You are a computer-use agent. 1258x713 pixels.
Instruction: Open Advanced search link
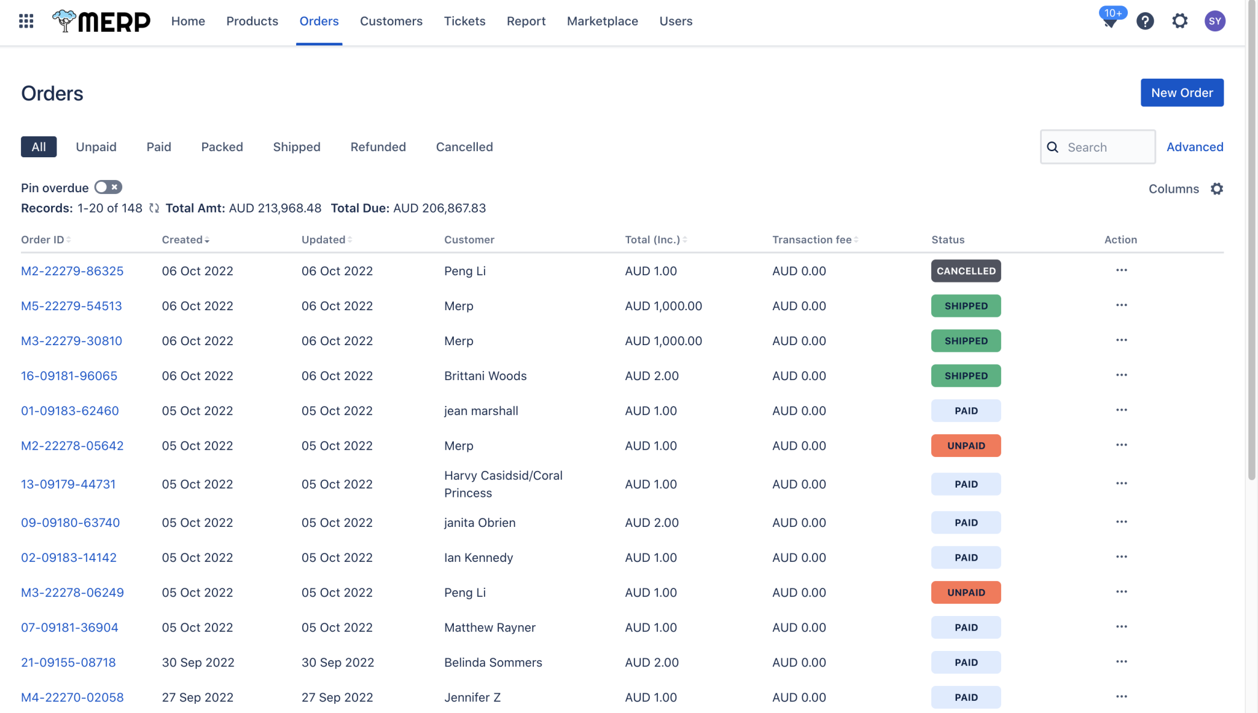tap(1195, 147)
